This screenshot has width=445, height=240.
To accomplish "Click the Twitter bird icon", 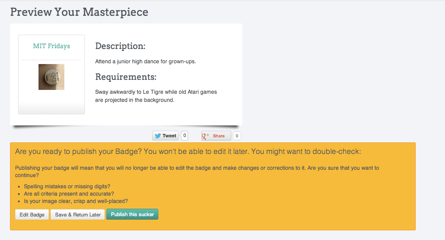I will coord(158,136).
